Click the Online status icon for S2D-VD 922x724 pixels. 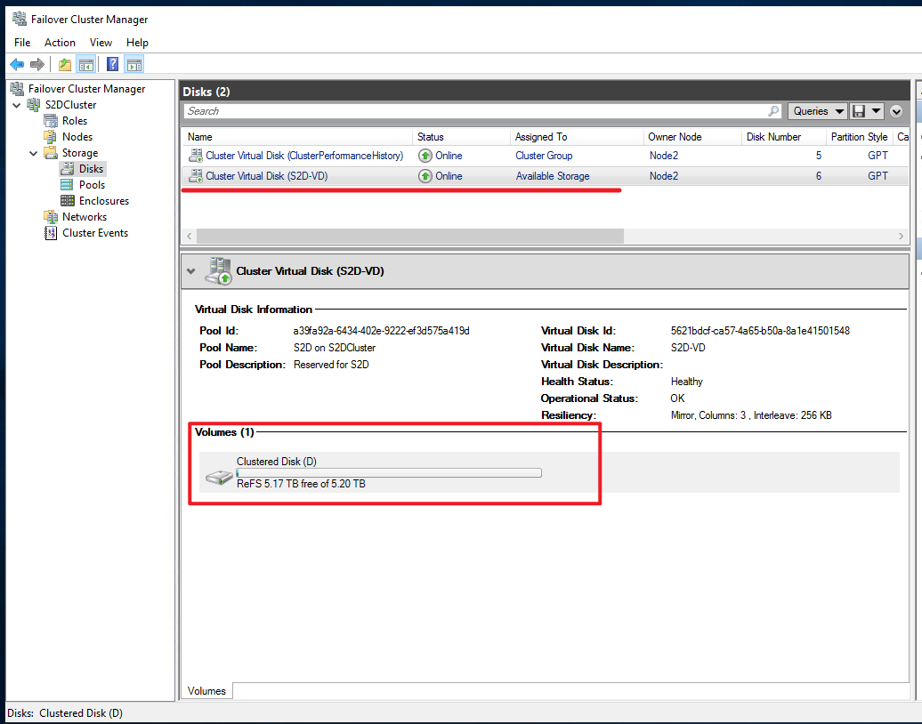pyautogui.click(x=425, y=176)
